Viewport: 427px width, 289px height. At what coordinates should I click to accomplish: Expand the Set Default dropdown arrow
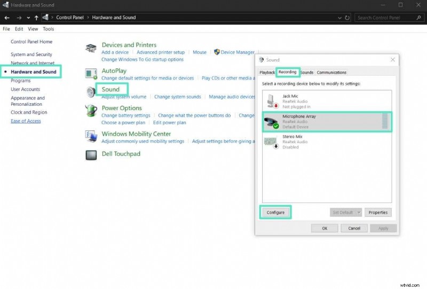(x=359, y=213)
